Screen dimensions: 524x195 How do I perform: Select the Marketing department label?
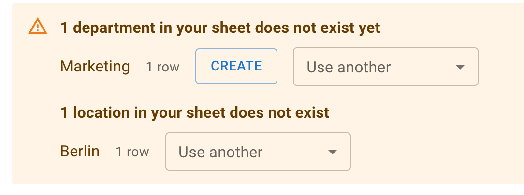coord(95,67)
